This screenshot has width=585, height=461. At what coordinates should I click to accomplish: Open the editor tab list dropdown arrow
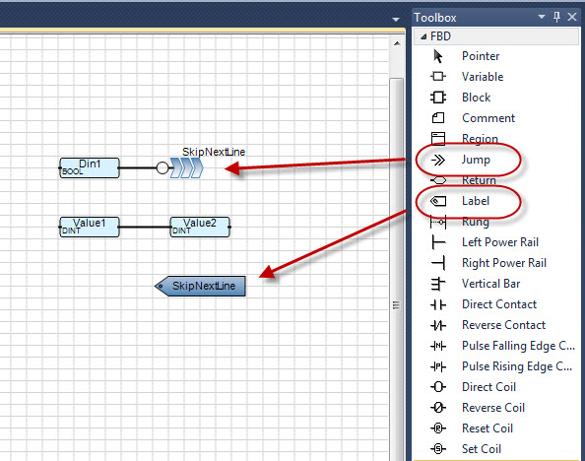pyautogui.click(x=396, y=19)
